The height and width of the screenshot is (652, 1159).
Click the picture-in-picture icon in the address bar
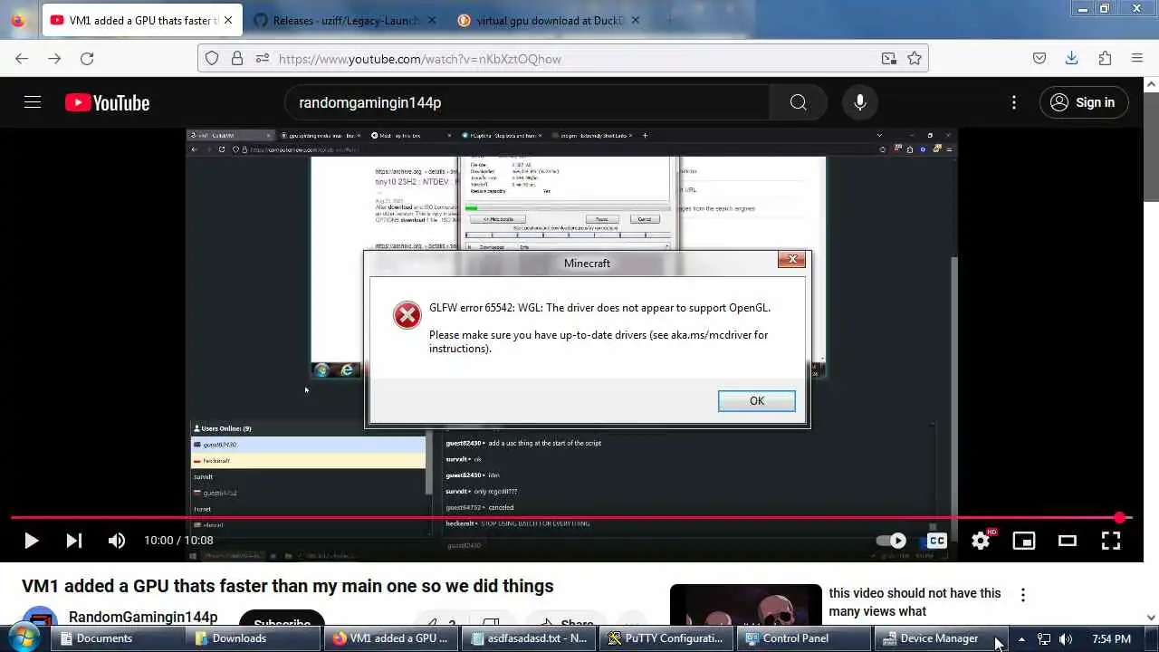889,59
